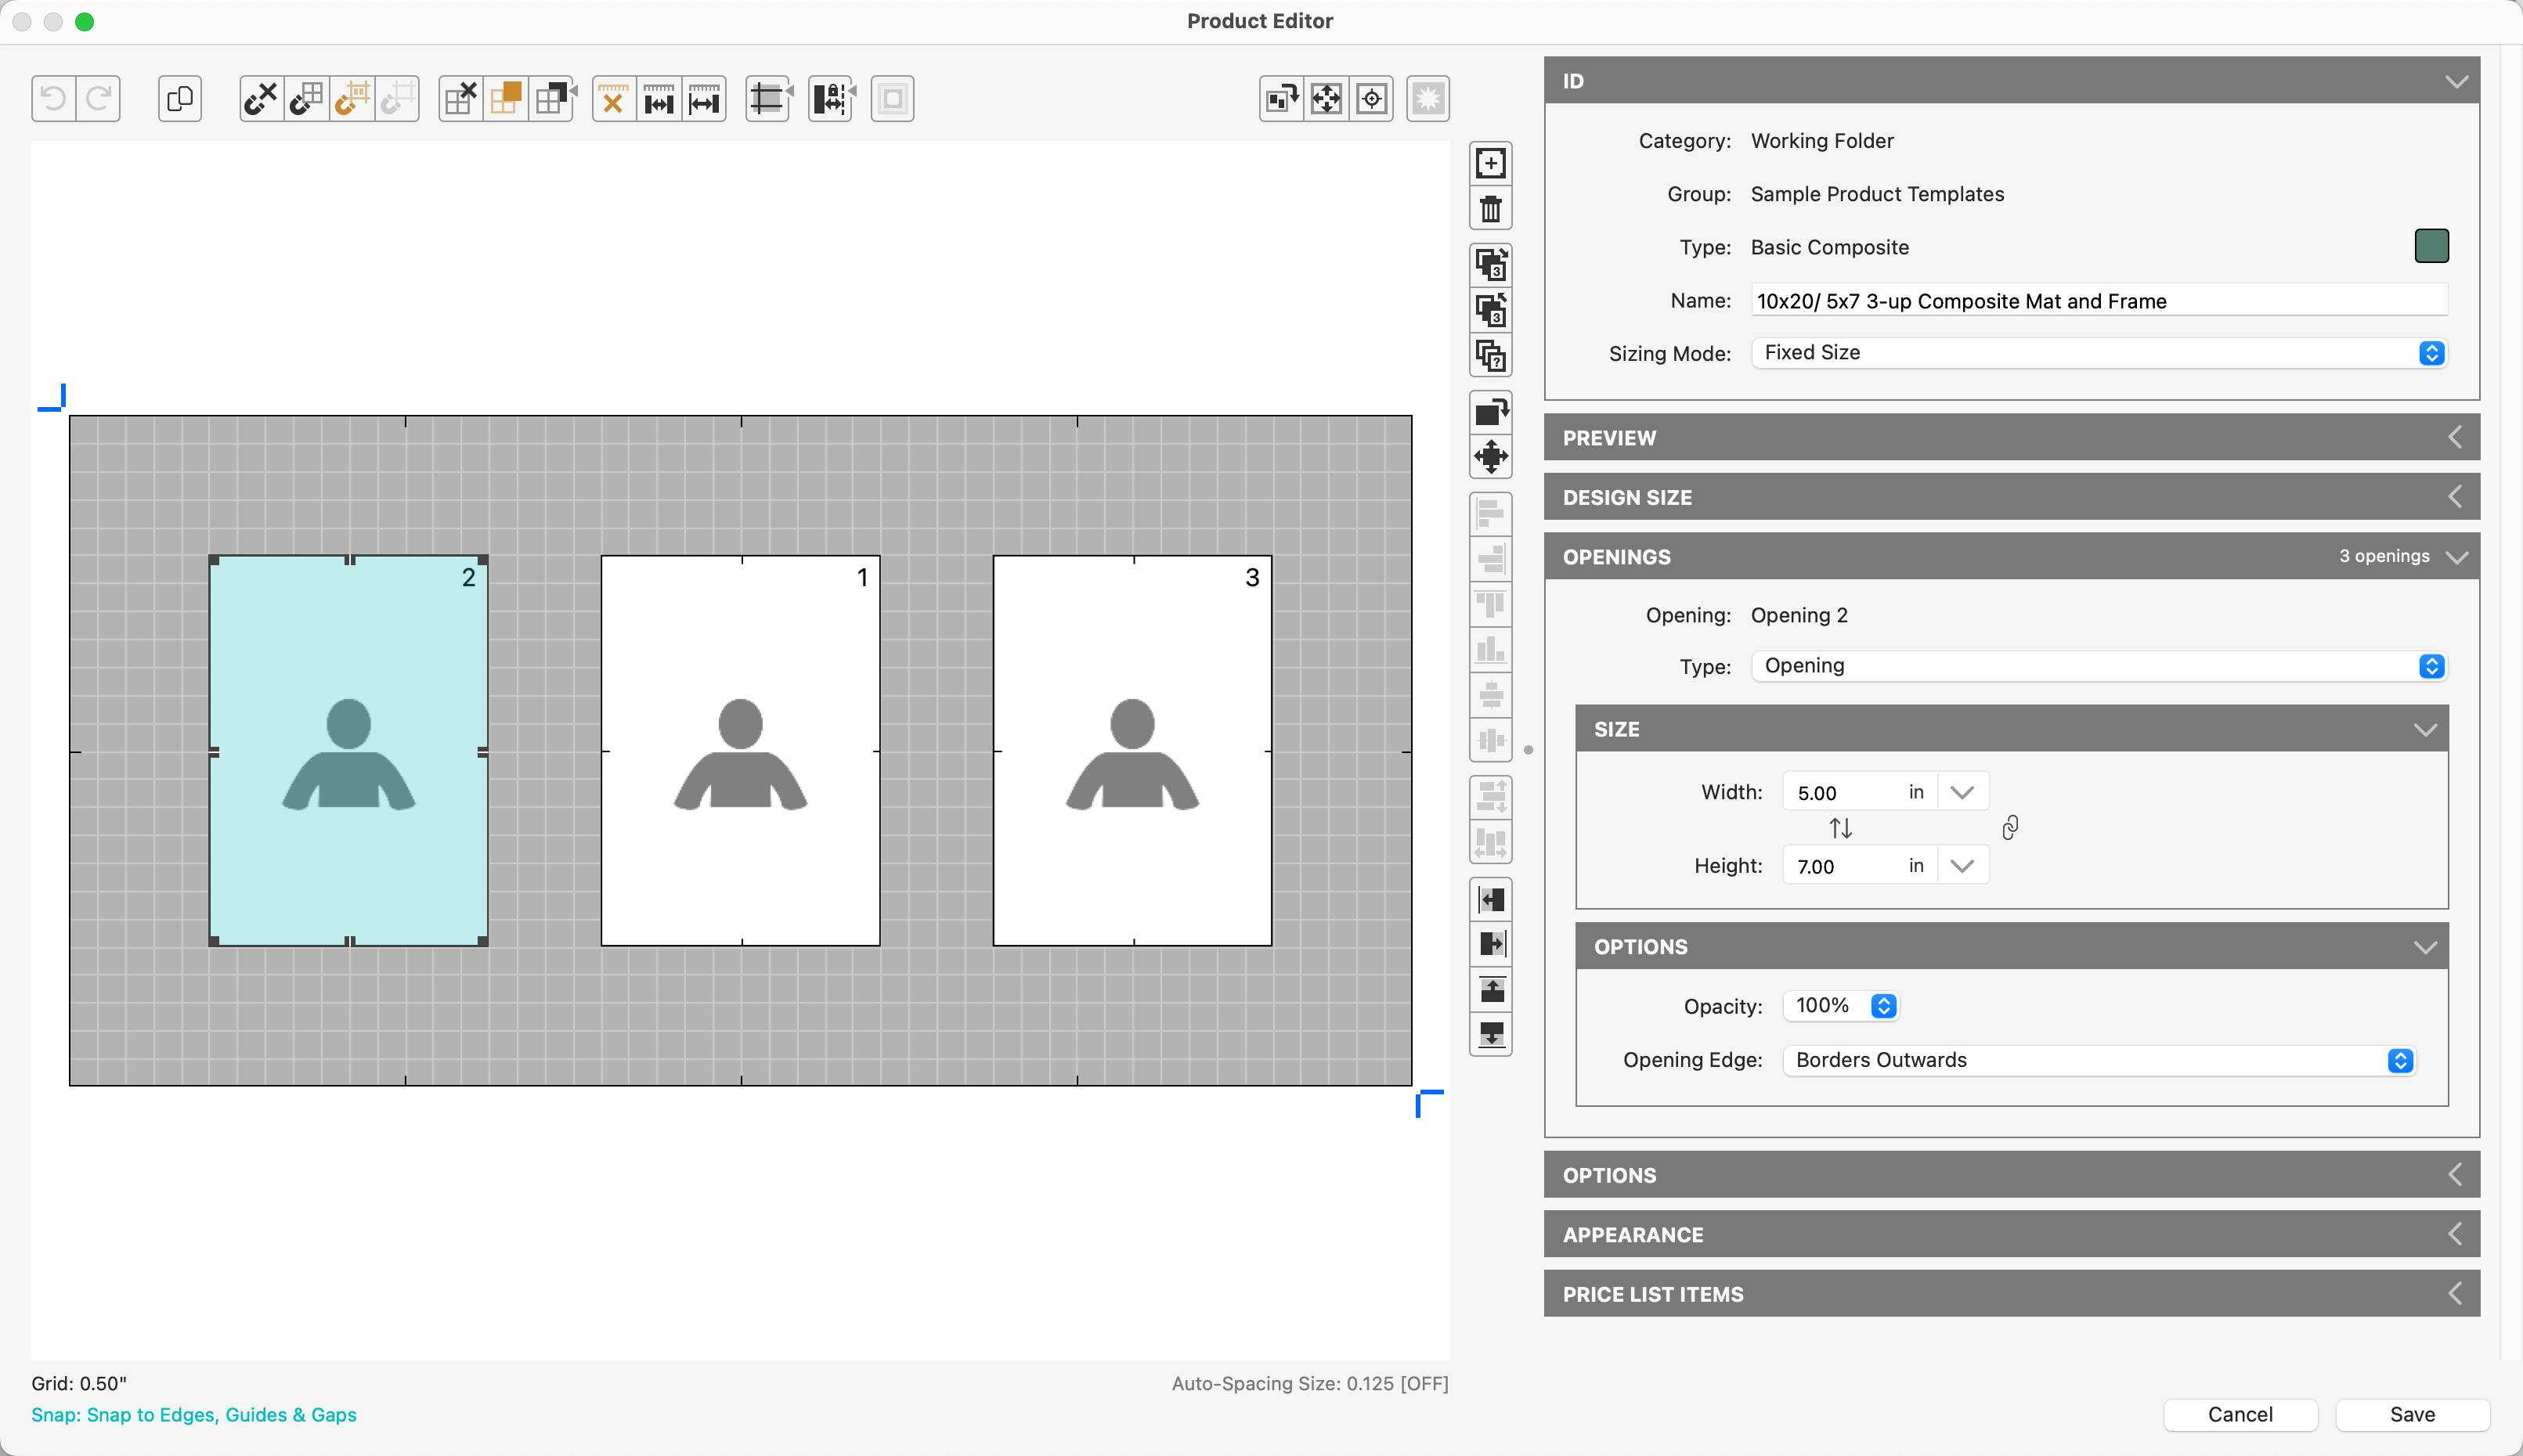2523x1456 pixels.
Task: Click the add new opening icon
Action: [x=1490, y=163]
